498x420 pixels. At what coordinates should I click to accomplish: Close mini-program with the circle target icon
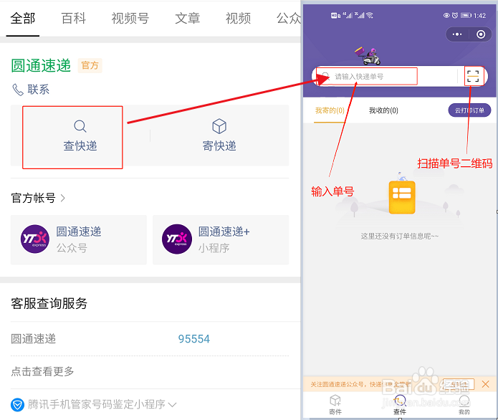point(481,34)
